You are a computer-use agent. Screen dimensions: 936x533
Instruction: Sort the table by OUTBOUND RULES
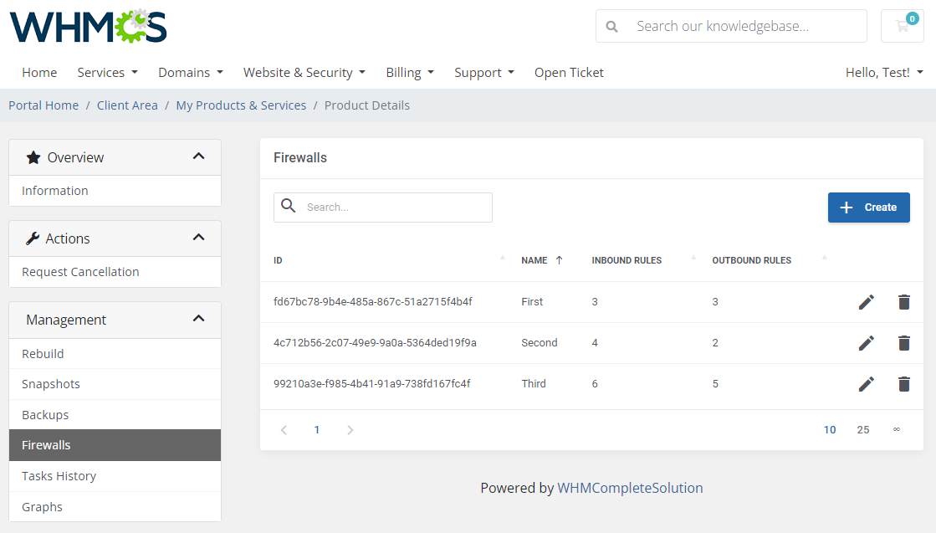point(751,260)
